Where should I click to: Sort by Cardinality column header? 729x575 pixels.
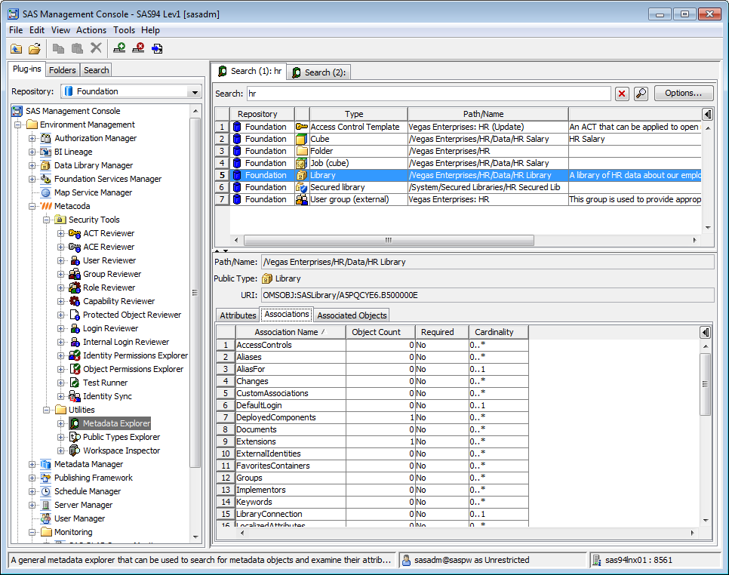[498, 332]
